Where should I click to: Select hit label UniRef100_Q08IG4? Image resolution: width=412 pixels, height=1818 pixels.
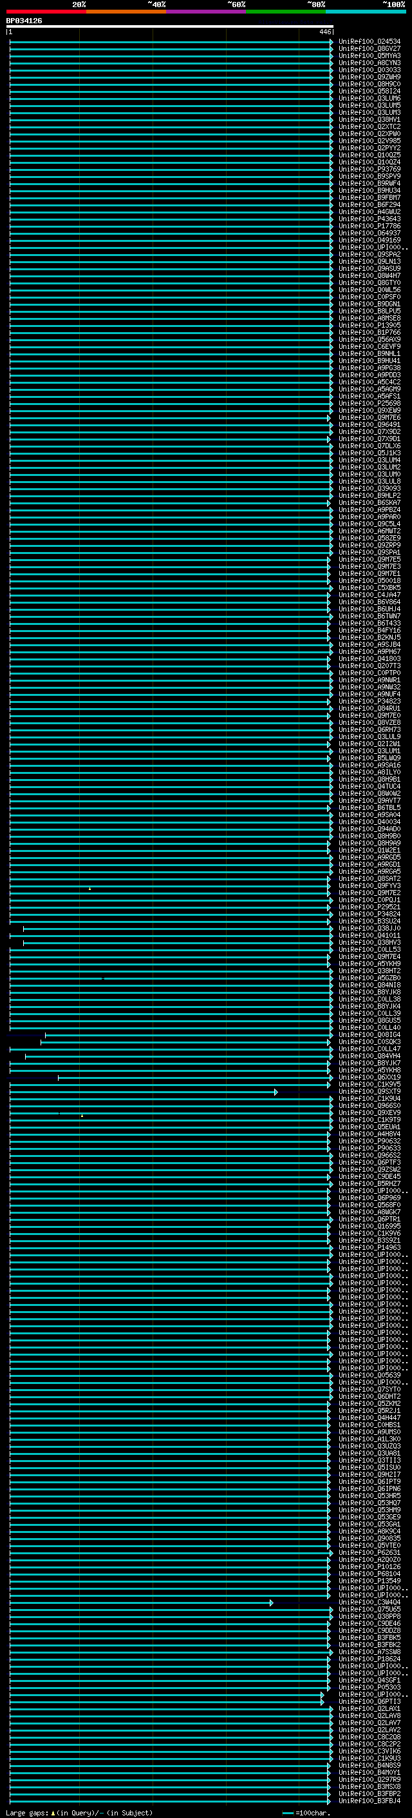pos(370,1035)
